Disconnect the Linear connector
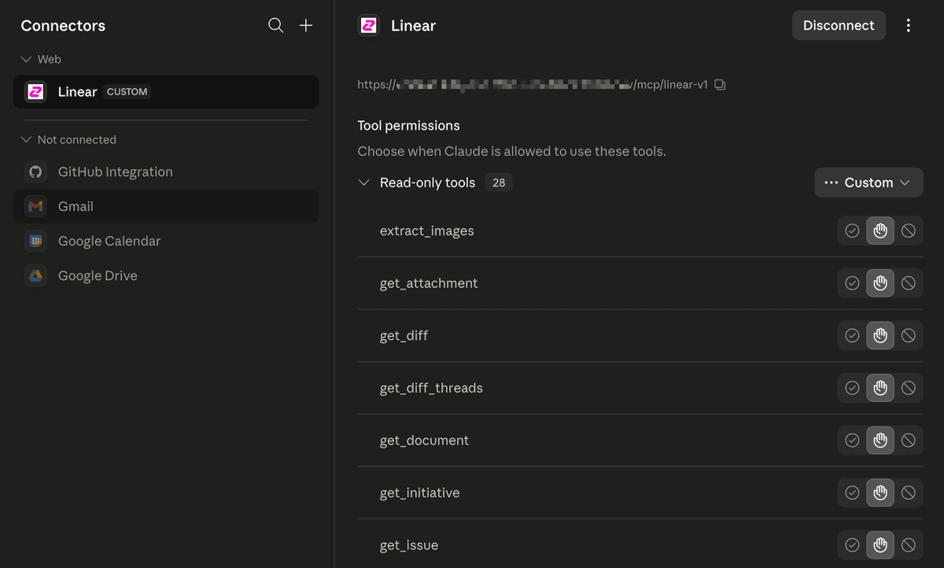Viewport: 944px width, 568px height. pos(839,25)
